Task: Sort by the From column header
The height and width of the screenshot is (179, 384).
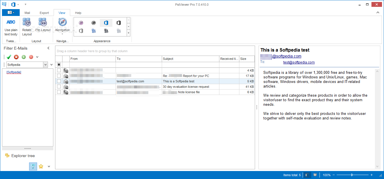Action: [93, 59]
